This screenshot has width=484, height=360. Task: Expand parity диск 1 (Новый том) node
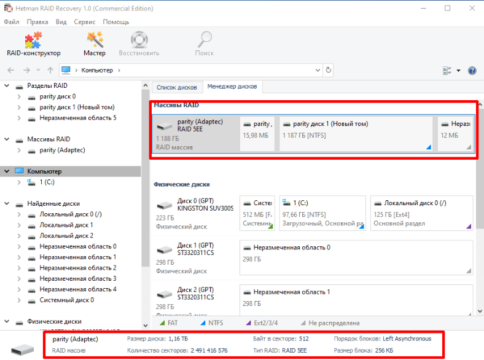pyautogui.click(x=19, y=108)
